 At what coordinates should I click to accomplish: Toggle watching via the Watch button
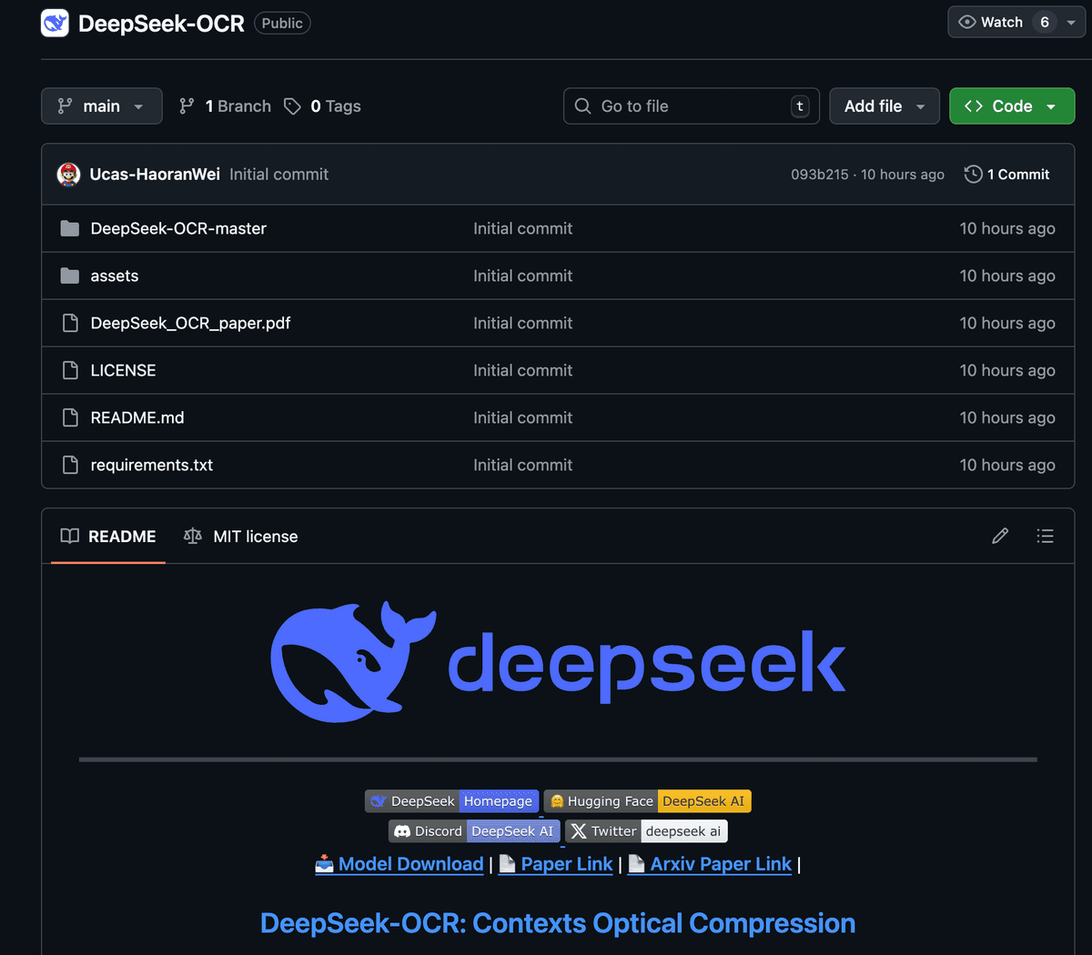click(x=992, y=22)
